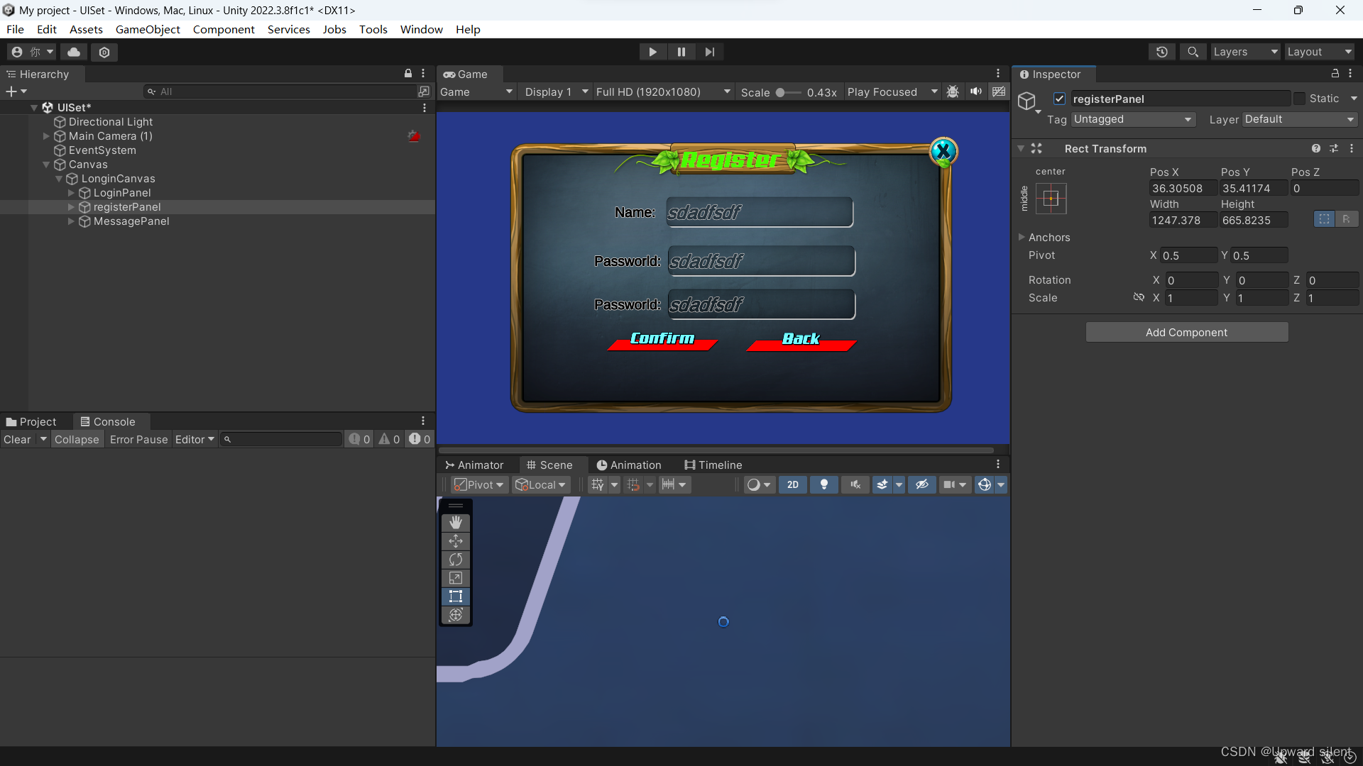This screenshot has width=1363, height=766.
Task: Select the Move tool in Scene overlay
Action: click(455, 540)
